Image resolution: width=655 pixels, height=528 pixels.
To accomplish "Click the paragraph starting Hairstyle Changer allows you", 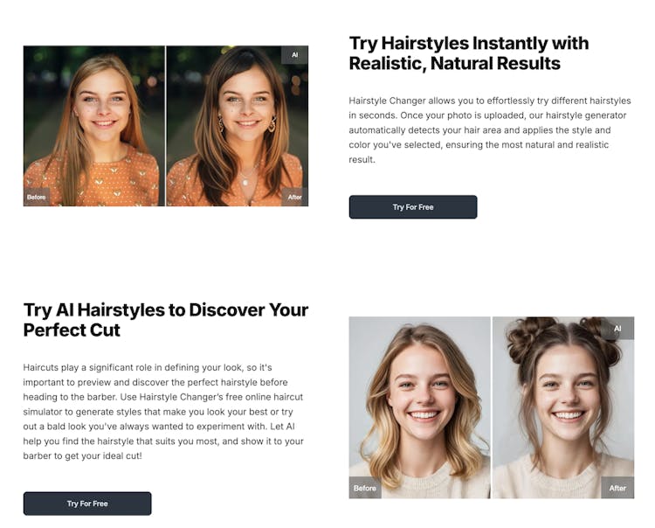I will [x=490, y=130].
